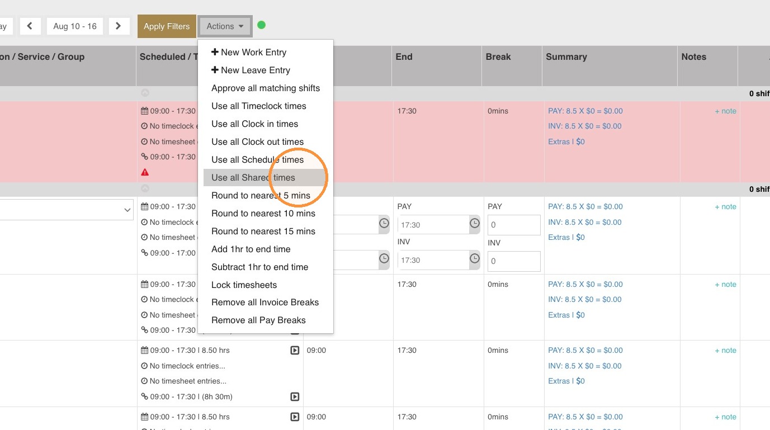Screen dimensions: 770x430
Task: Click the Apply Filters button
Action: coord(167,26)
